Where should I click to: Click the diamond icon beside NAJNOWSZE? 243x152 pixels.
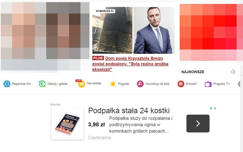[233, 72]
